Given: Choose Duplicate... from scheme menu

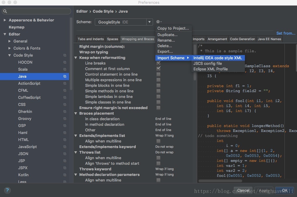Looking at the screenshot, I should click(x=174, y=35).
